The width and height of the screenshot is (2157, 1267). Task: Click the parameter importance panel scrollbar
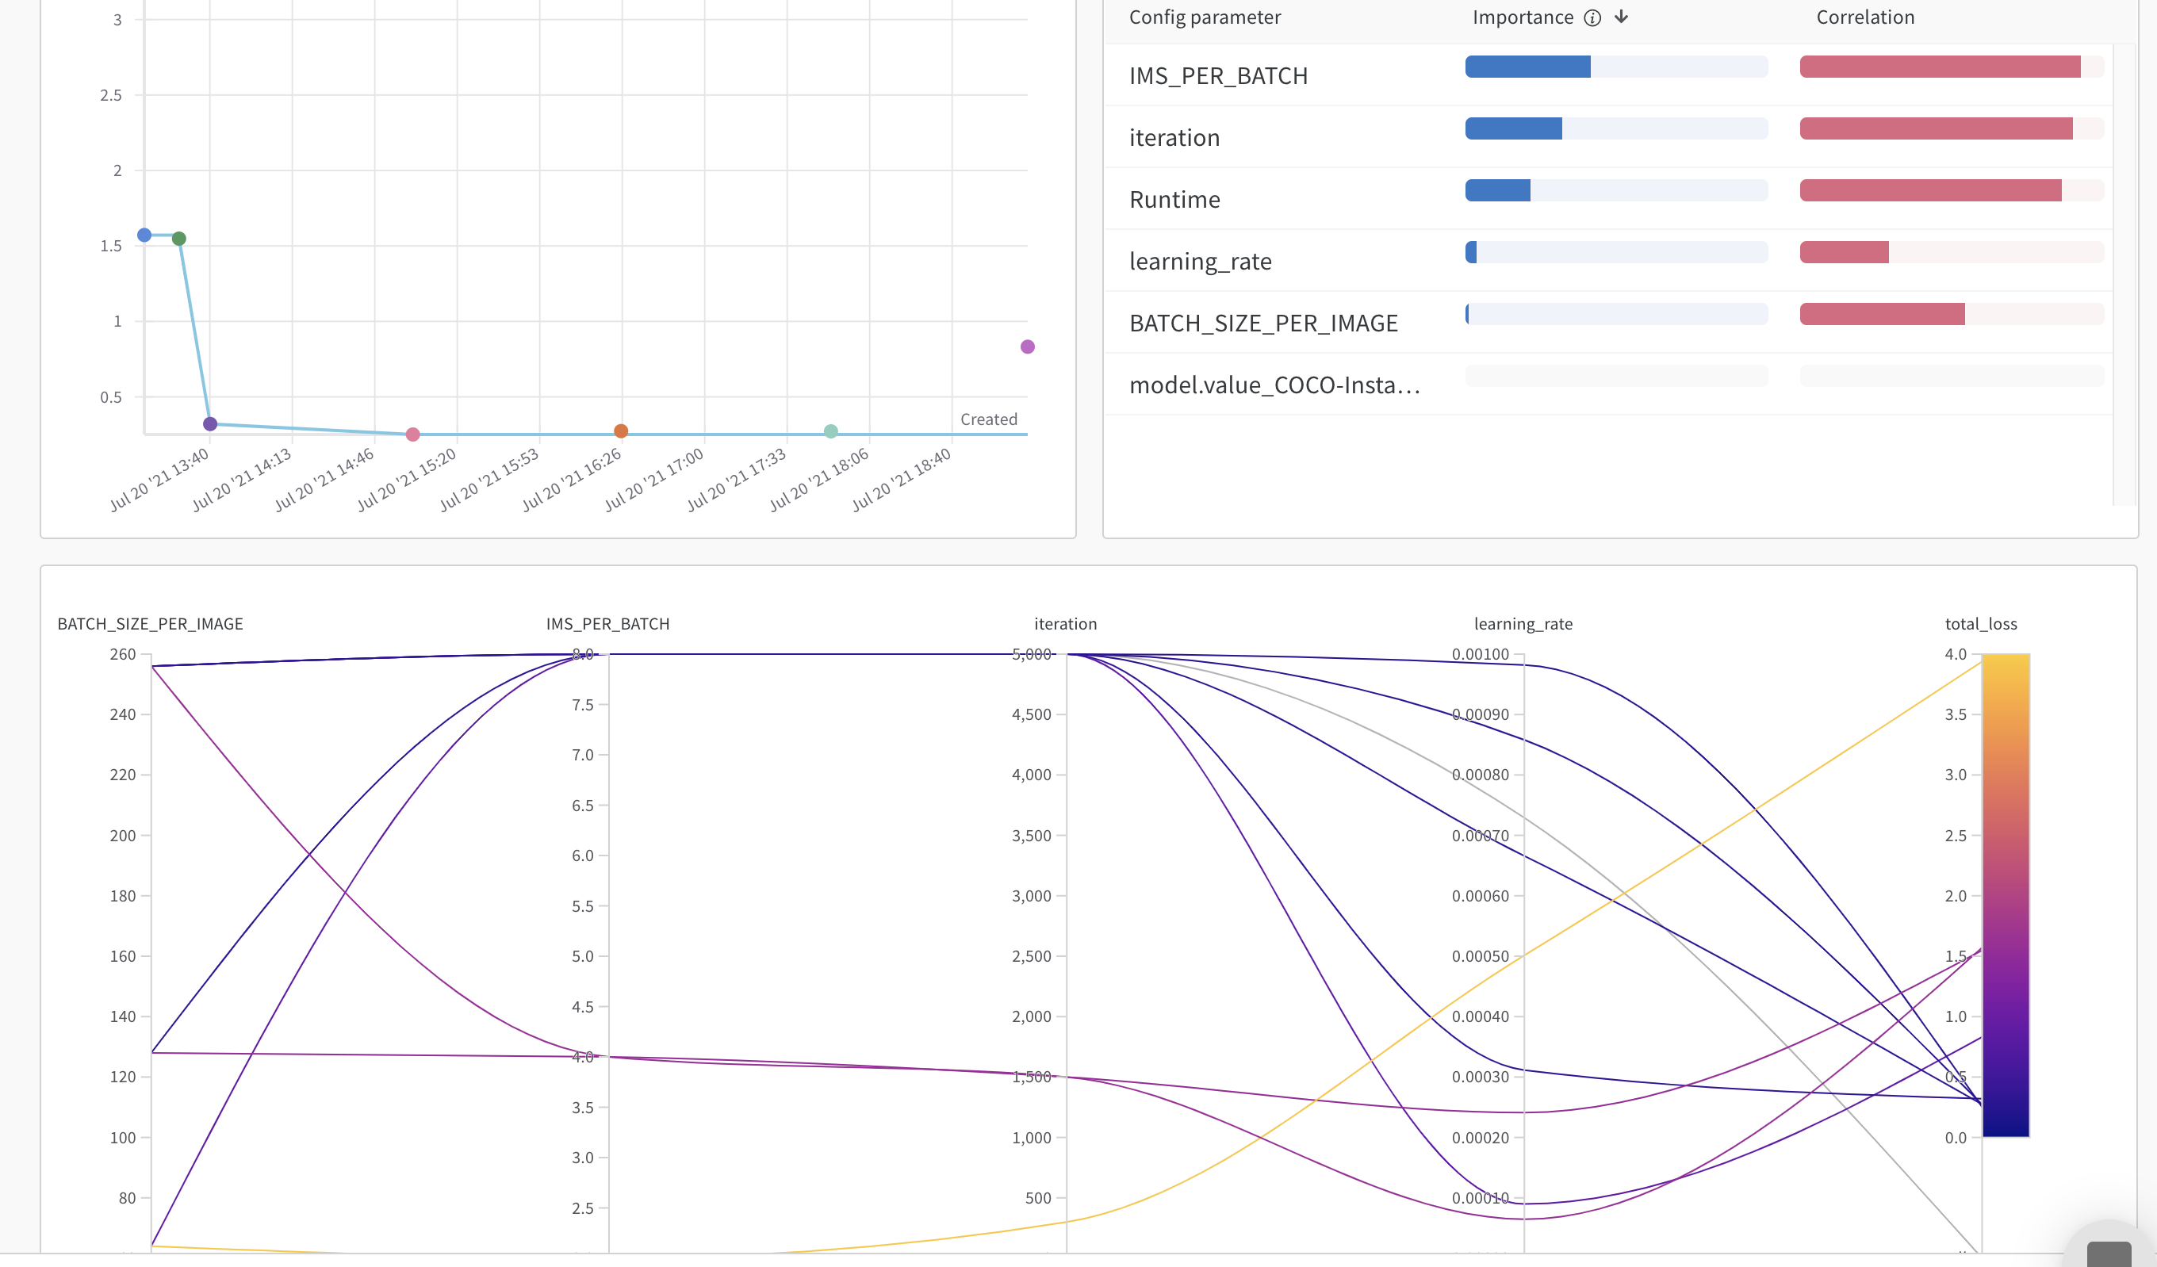coord(2124,274)
